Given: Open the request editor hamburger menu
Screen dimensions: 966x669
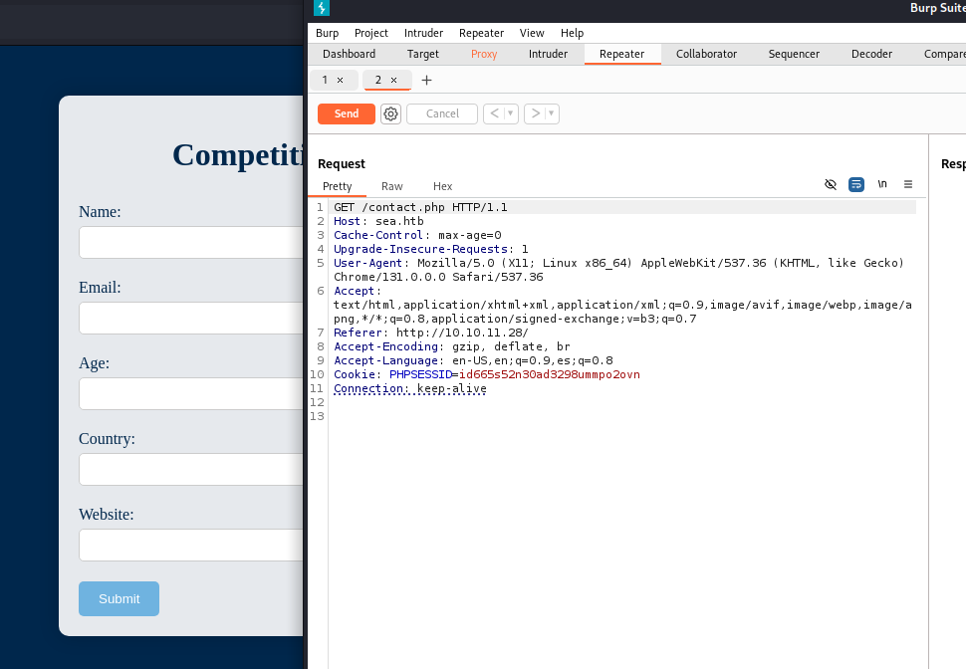Looking at the screenshot, I should (907, 184).
